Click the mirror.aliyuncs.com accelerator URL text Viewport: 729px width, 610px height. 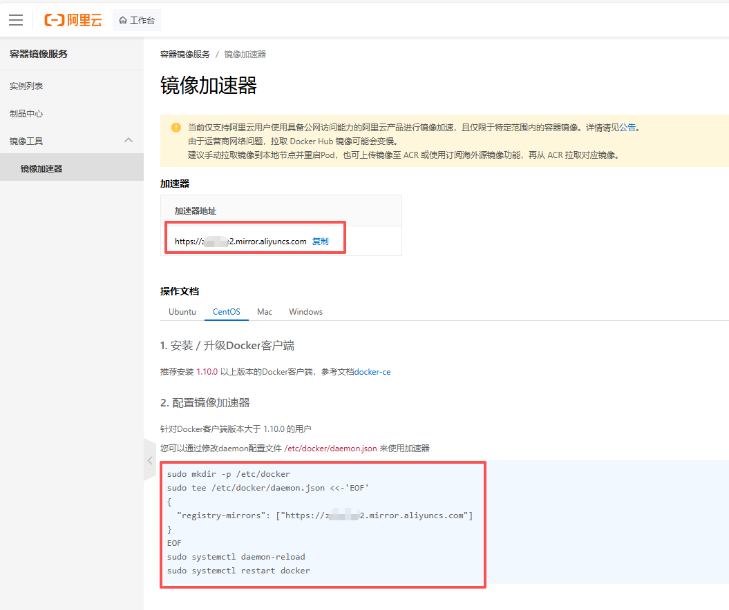click(x=240, y=242)
